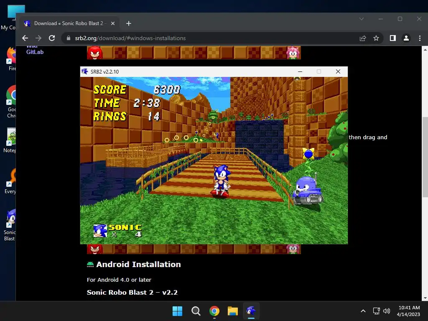
Task: Select Sonic Robo Blast desktop shortcut
Action: [x=10, y=225]
